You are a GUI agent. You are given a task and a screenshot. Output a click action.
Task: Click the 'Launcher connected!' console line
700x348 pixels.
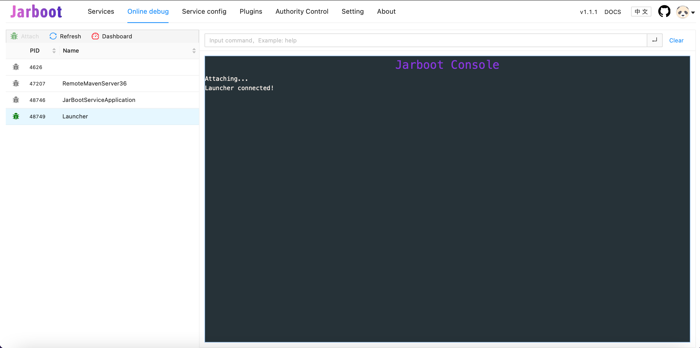click(x=239, y=88)
